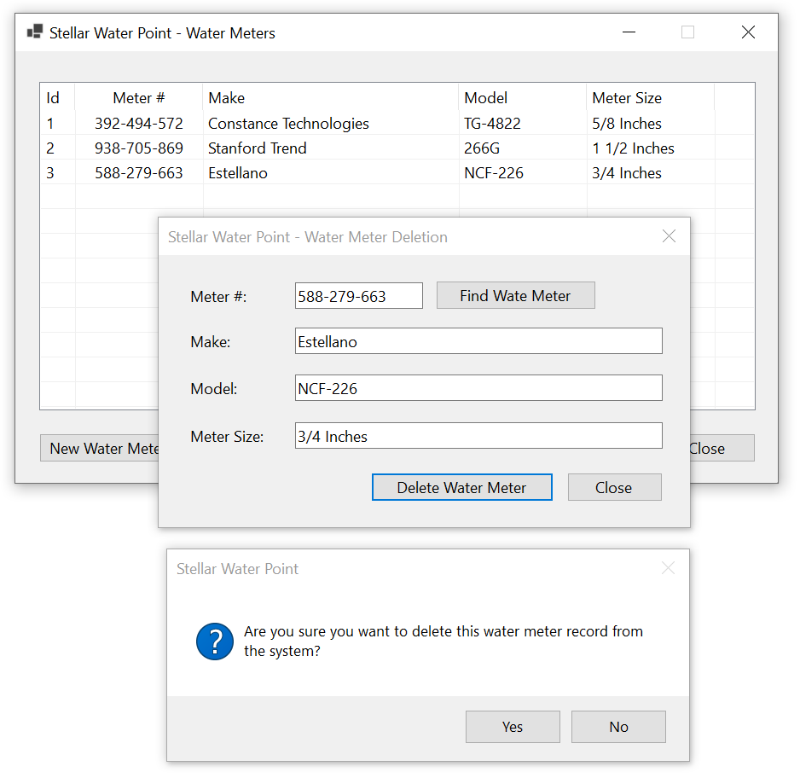Viewport: 800px width, 778px height.
Task: Close the Stellar Water Point confirmation box
Action: (668, 568)
